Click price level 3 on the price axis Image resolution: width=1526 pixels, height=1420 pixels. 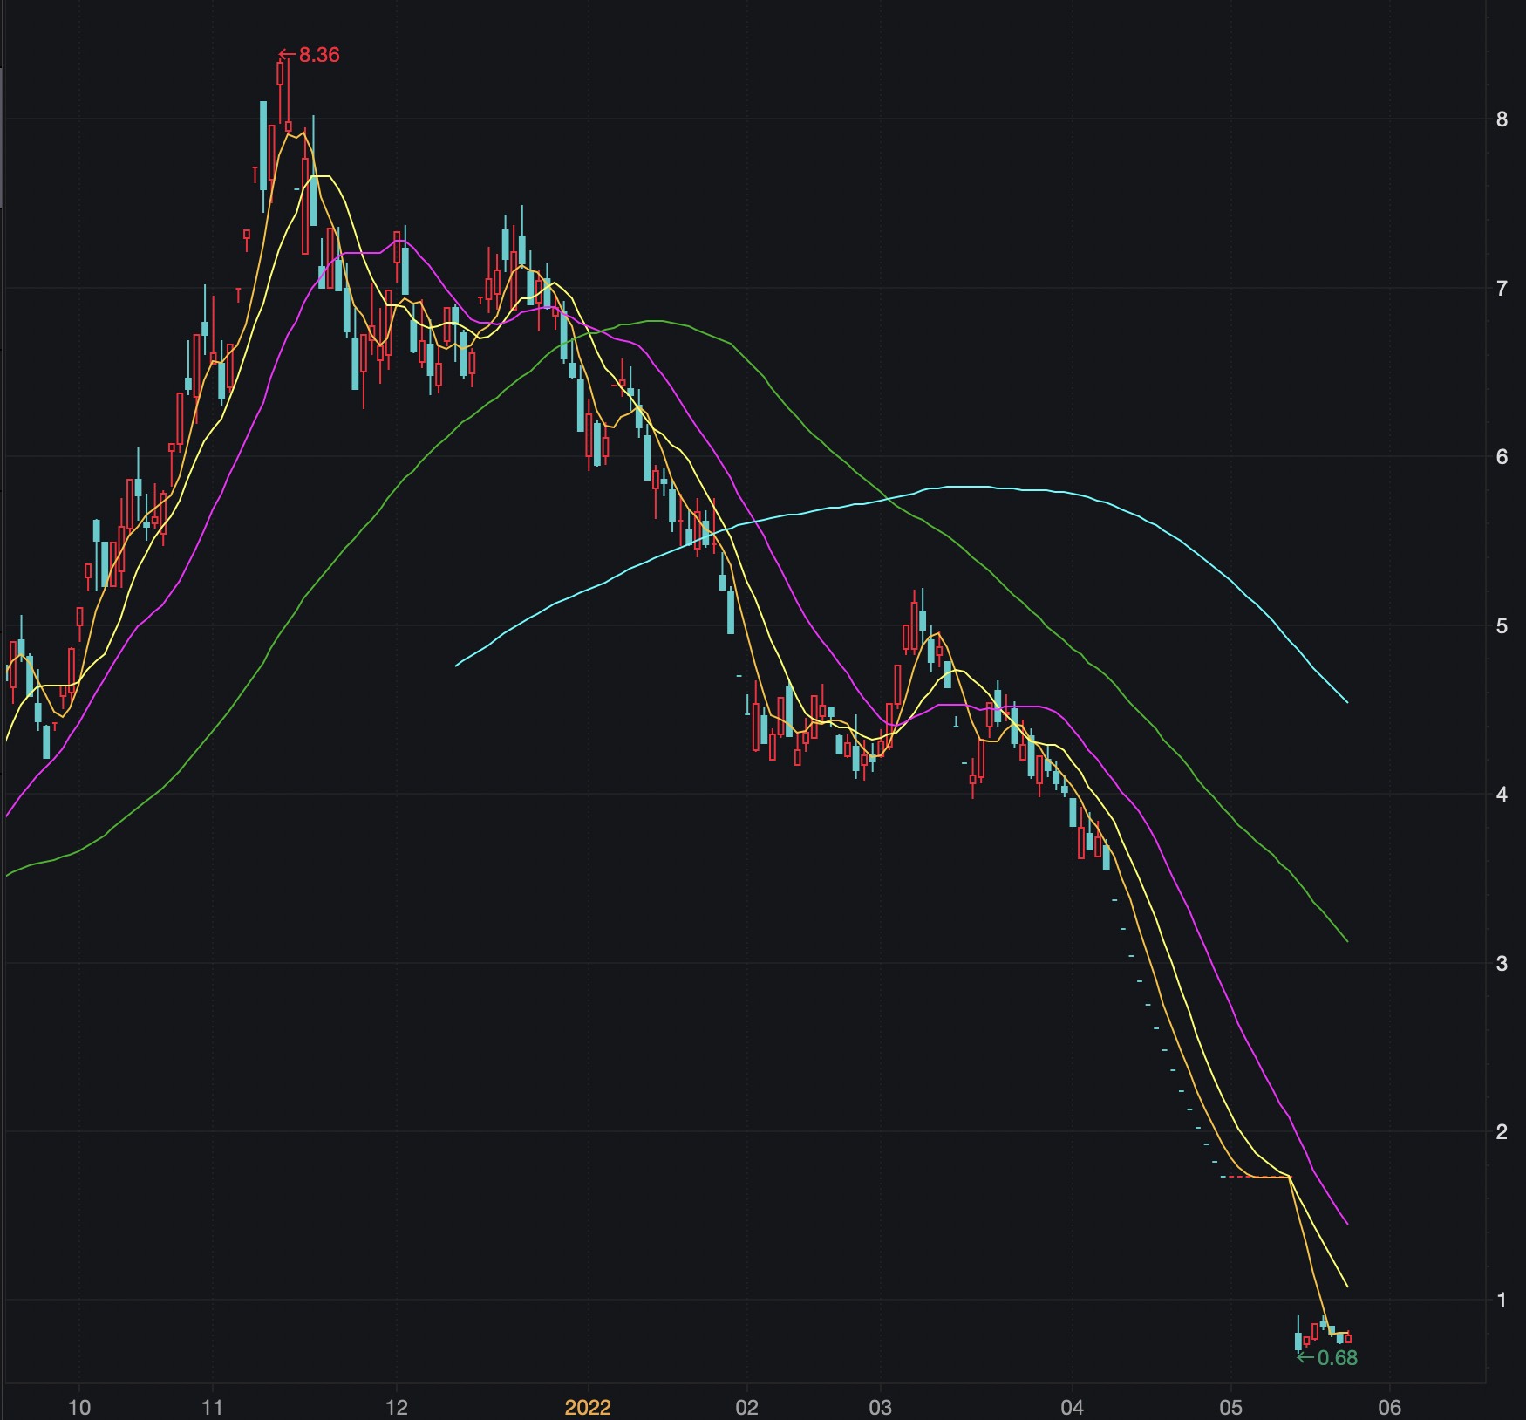point(1502,964)
